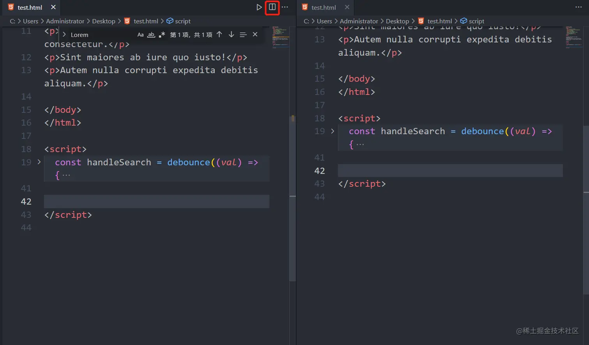Viewport: 589px width, 345px height.
Task: Open Desktop breadcrumb in right editor
Action: [x=398, y=21]
